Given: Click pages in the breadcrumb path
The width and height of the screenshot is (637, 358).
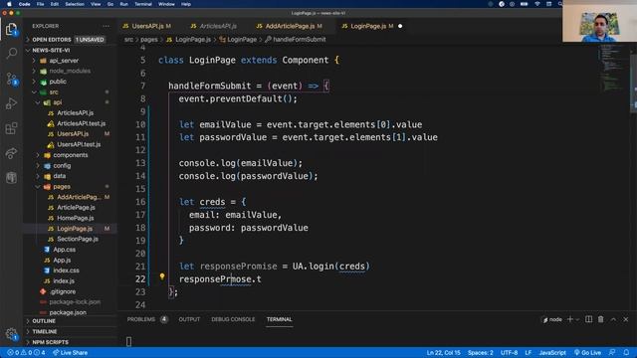Looking at the screenshot, I should pos(148,40).
